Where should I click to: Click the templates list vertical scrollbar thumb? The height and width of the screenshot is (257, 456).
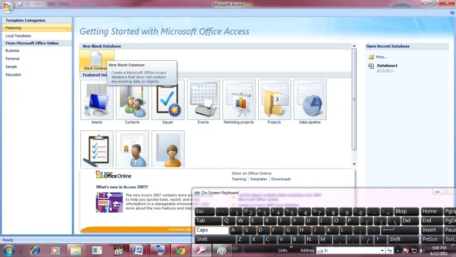pyautogui.click(x=354, y=99)
